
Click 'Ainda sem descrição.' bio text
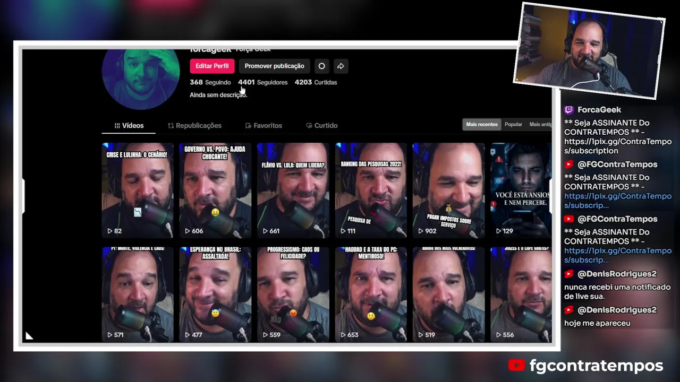[x=218, y=95]
